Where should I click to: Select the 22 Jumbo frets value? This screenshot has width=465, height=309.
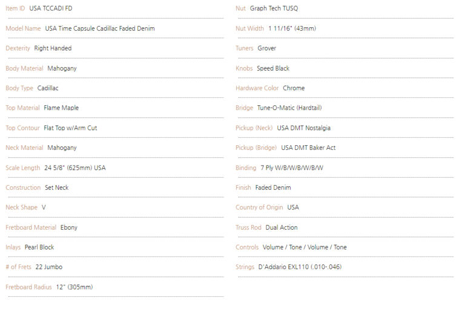[49, 267]
